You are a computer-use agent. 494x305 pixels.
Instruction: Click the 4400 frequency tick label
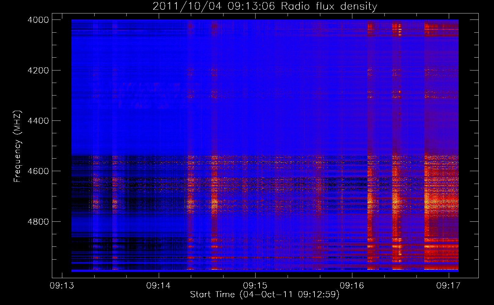tap(38, 121)
